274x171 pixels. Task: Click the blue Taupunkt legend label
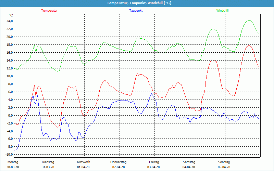coord(136,11)
